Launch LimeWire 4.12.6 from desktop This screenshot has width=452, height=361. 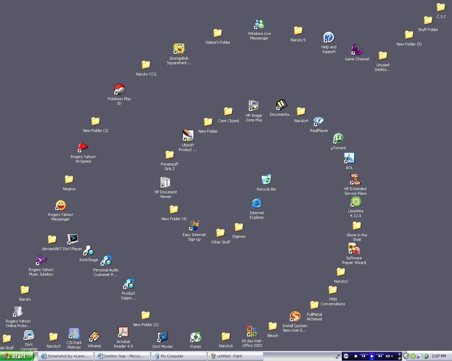click(356, 202)
